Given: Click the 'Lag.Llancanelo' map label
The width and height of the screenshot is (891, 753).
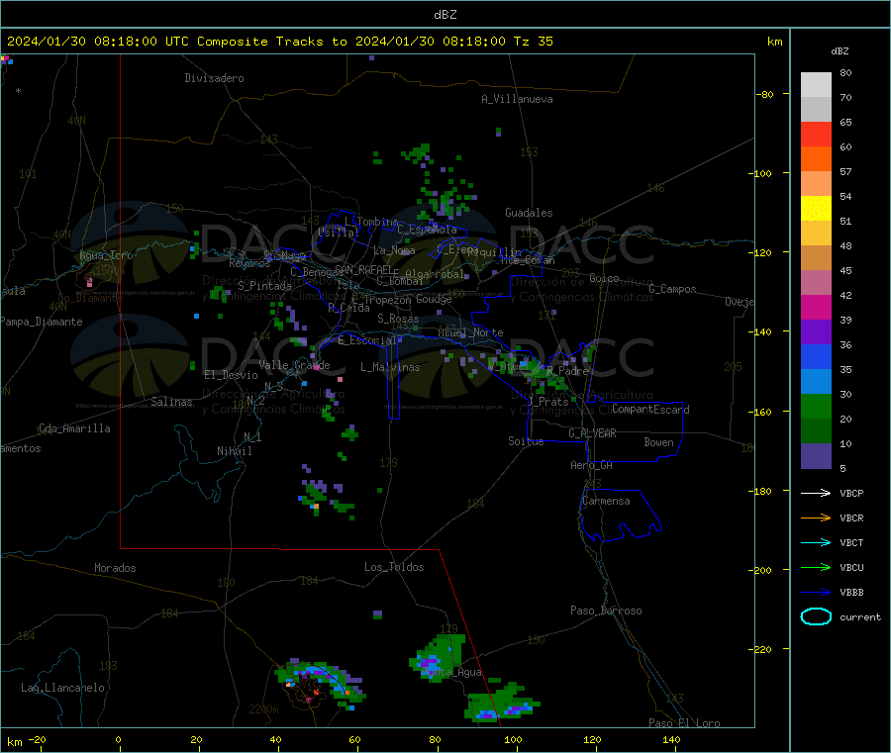Looking at the screenshot, I should (x=62, y=688).
